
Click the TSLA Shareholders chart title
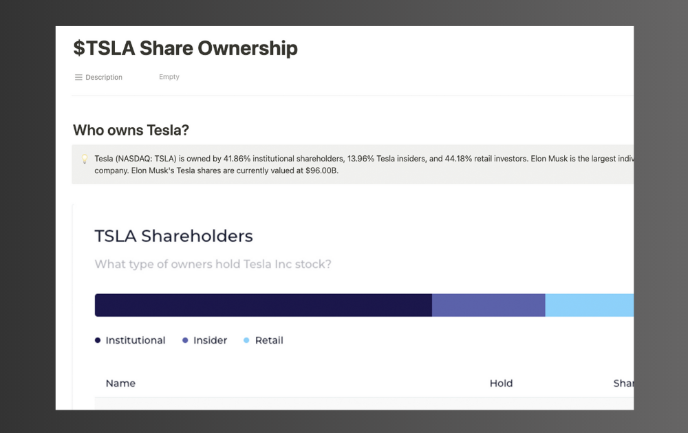pos(173,236)
